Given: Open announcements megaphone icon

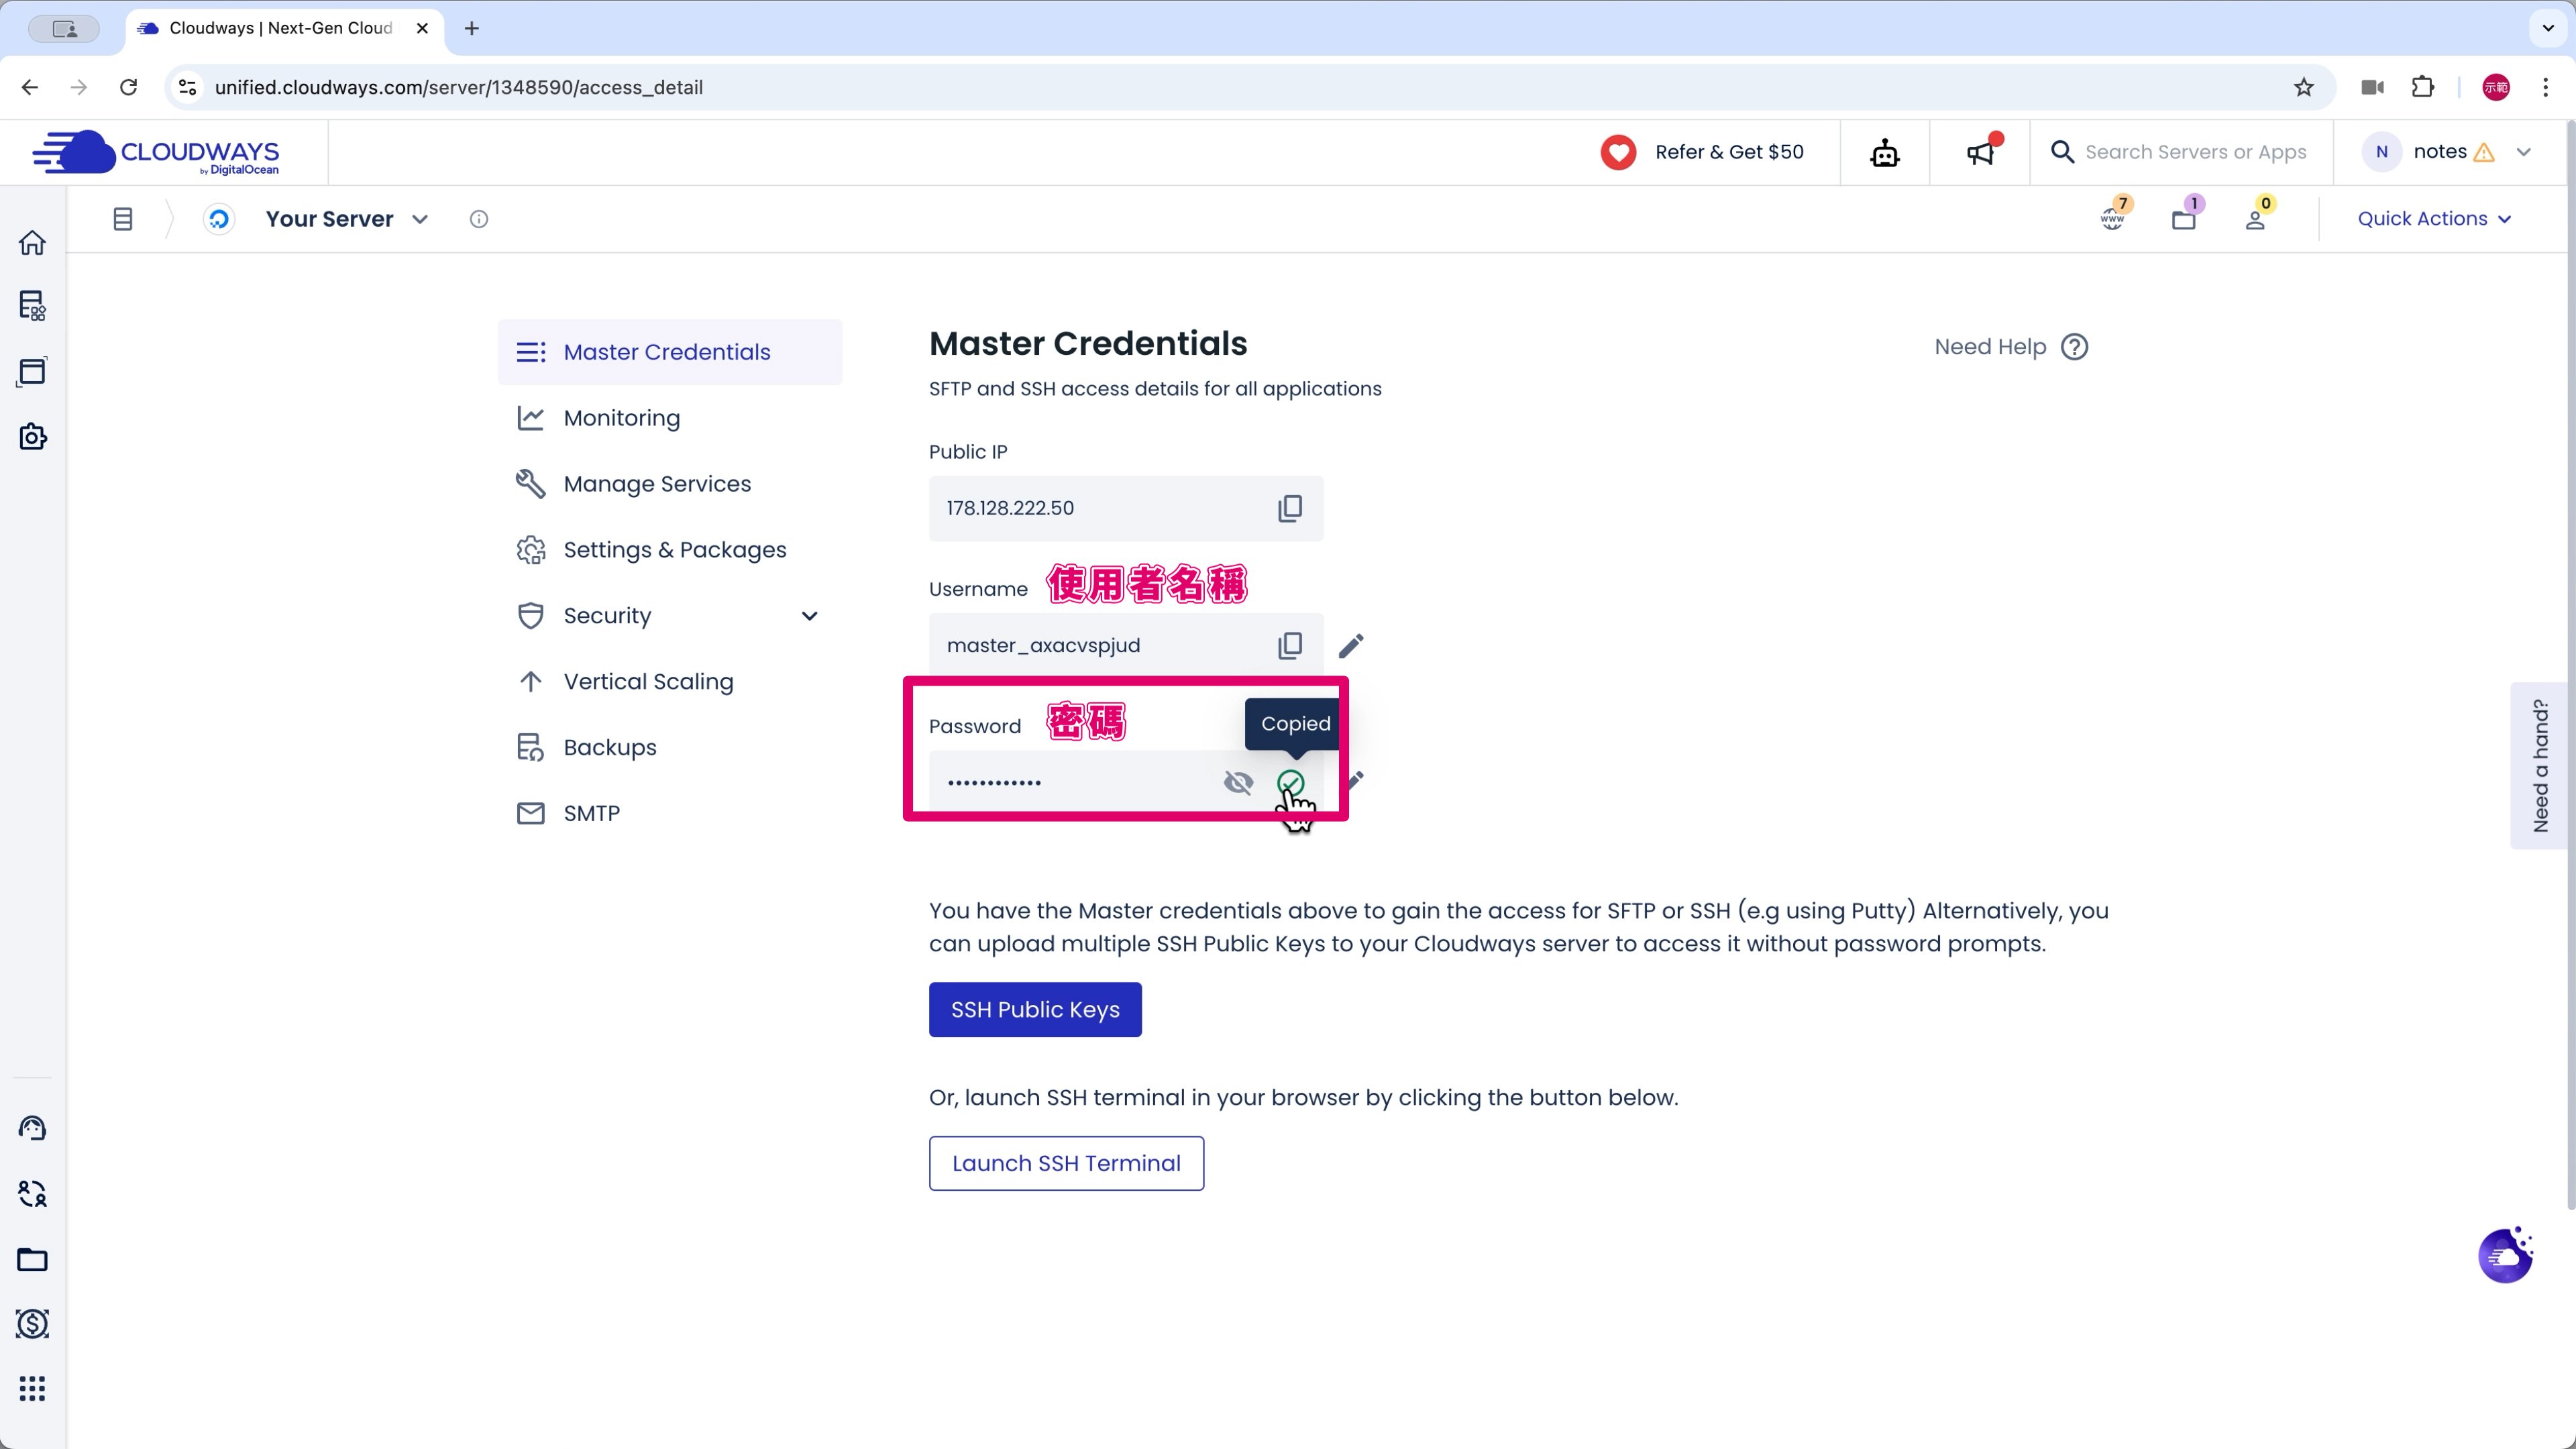Looking at the screenshot, I should click(1980, 153).
